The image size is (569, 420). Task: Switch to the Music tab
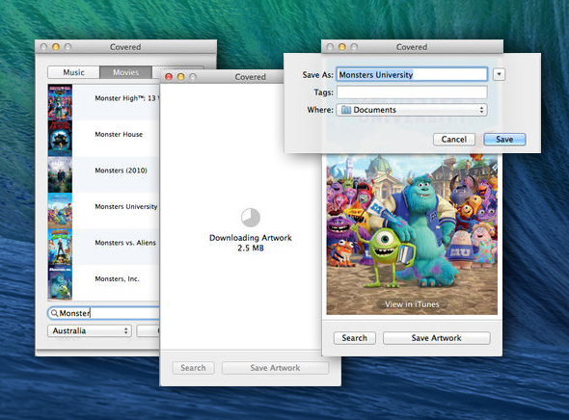click(73, 72)
